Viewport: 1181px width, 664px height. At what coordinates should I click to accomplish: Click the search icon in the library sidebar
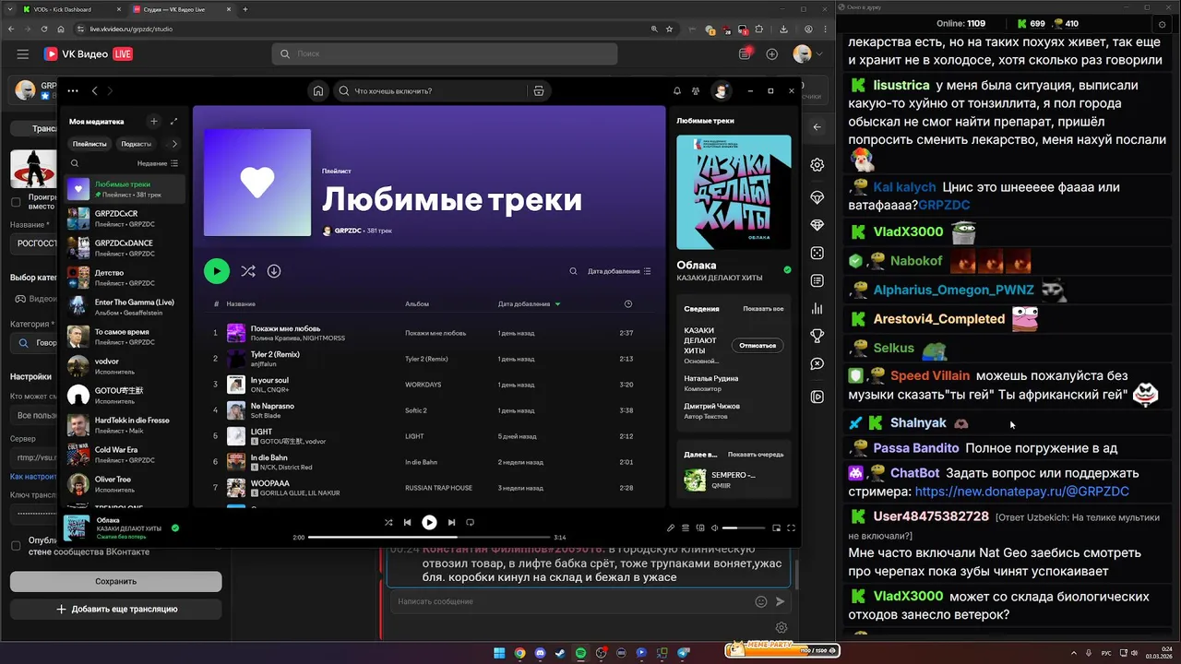75,163
